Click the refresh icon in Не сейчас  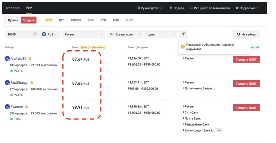point(239,34)
